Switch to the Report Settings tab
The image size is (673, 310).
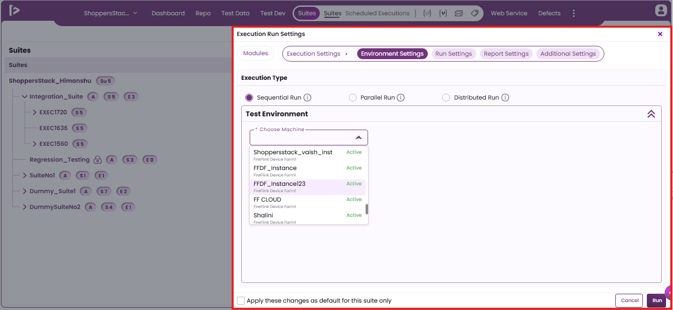click(x=506, y=54)
